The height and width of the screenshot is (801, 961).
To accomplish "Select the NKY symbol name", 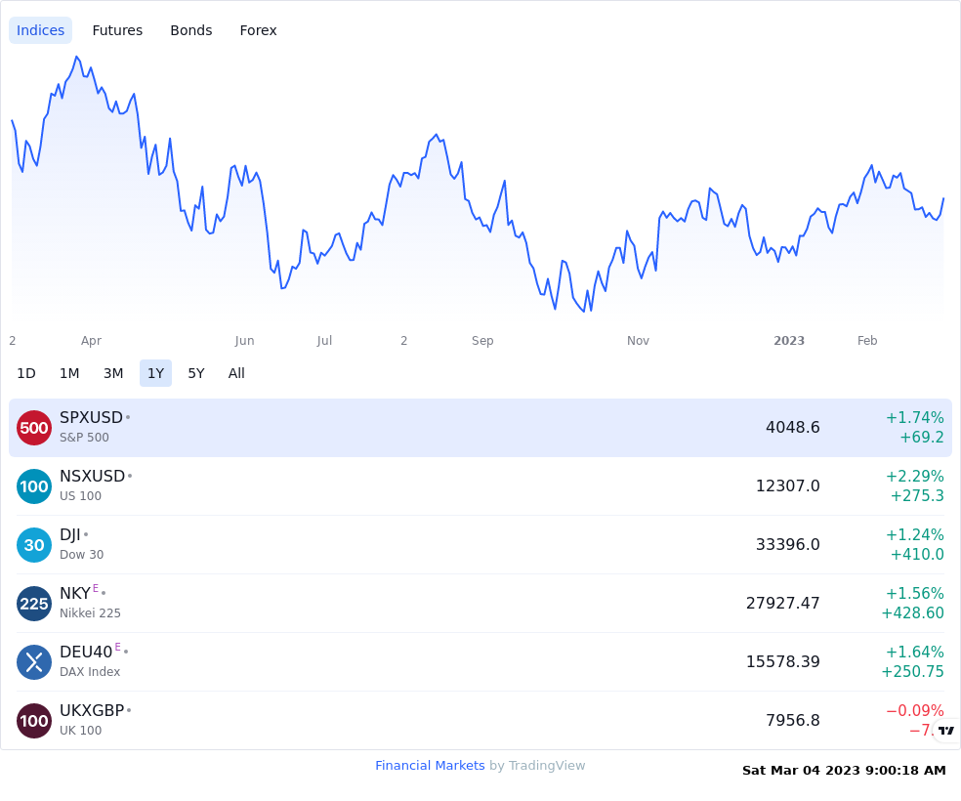I will pos(75,593).
